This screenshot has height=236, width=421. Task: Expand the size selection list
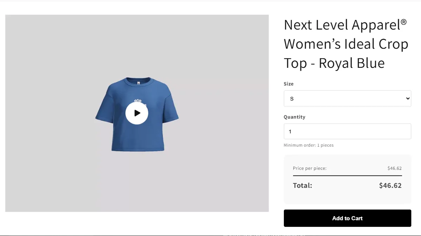tap(347, 98)
